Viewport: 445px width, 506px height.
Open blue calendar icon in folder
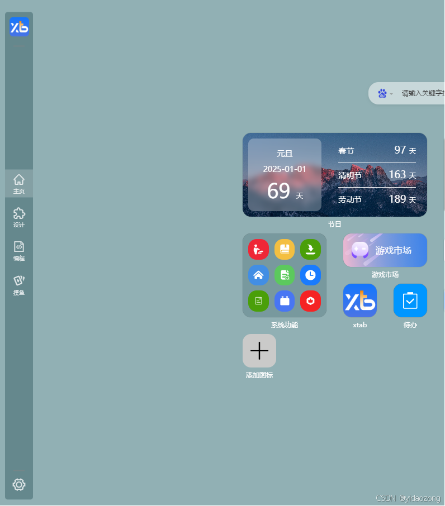285,301
